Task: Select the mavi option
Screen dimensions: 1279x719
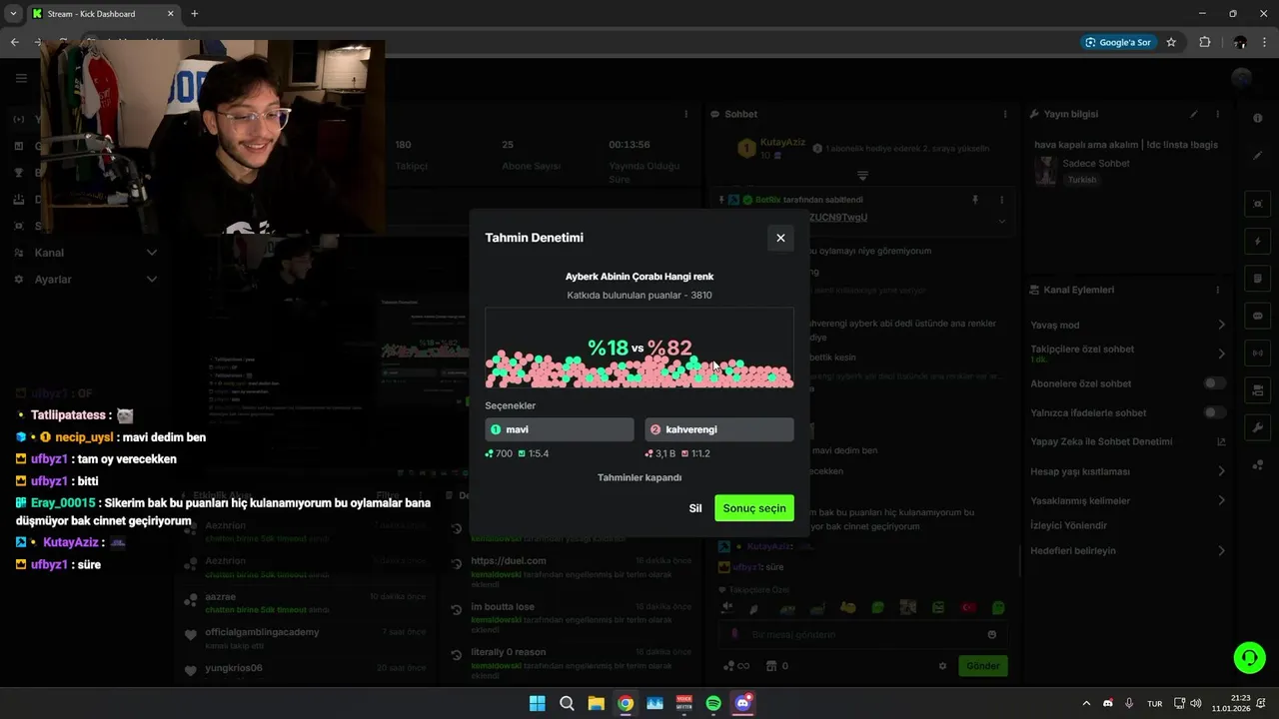Action: [x=560, y=429]
